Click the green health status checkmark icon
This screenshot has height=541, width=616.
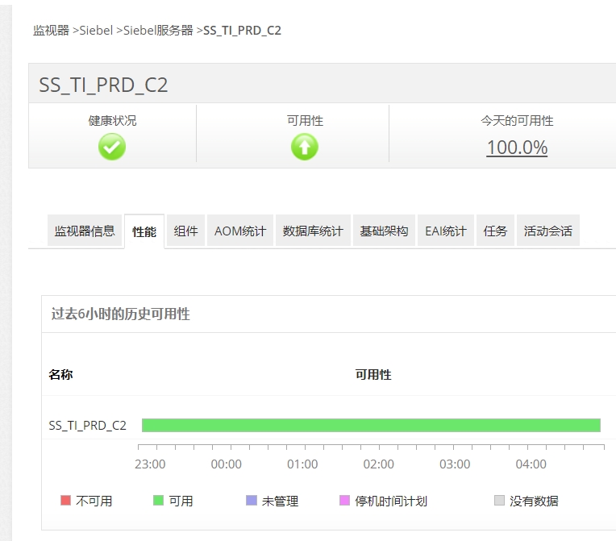pyautogui.click(x=112, y=147)
